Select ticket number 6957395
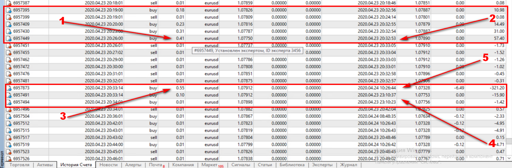 [x=22, y=9]
